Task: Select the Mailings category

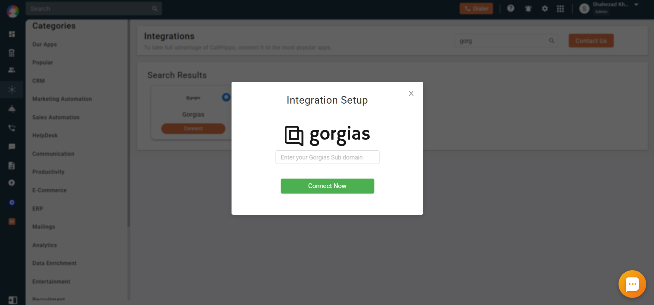Action: coord(44,227)
